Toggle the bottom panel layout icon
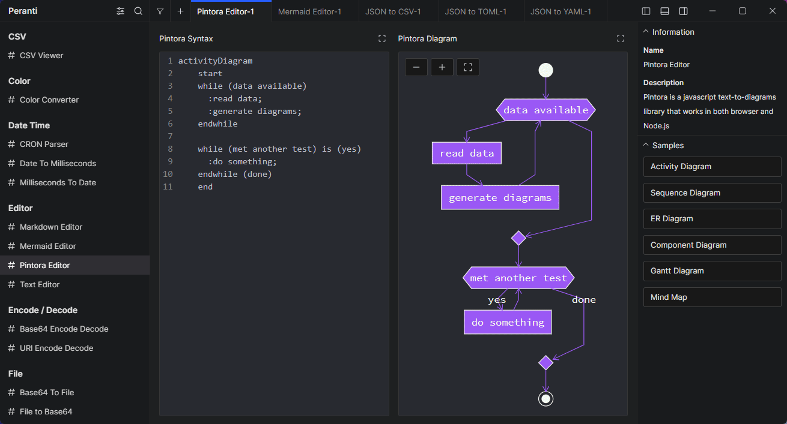This screenshot has height=424, width=787. coord(664,11)
